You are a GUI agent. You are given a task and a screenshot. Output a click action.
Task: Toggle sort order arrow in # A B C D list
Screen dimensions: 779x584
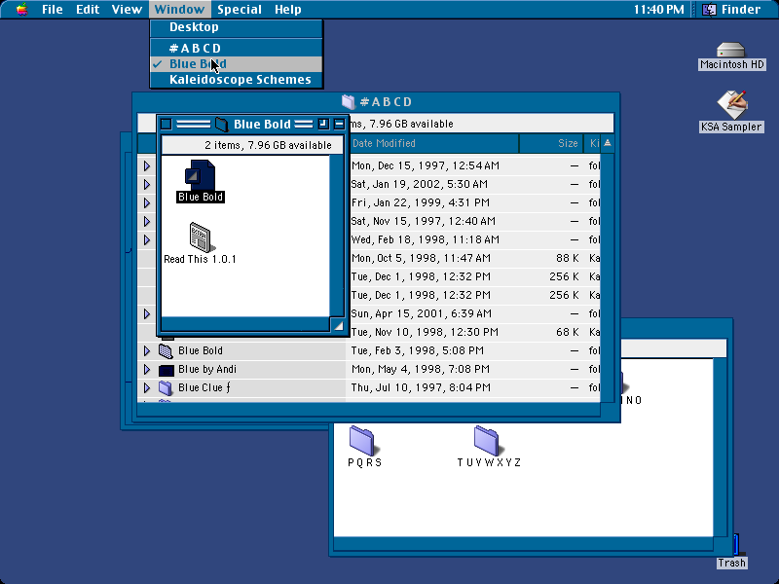tap(607, 143)
